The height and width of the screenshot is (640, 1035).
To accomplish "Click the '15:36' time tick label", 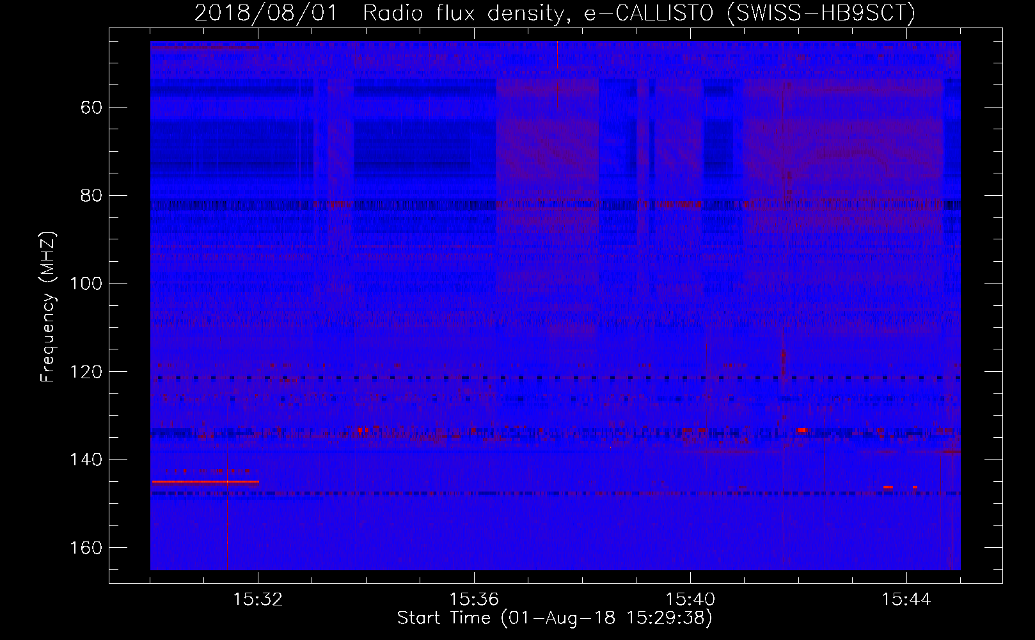I will (x=474, y=600).
